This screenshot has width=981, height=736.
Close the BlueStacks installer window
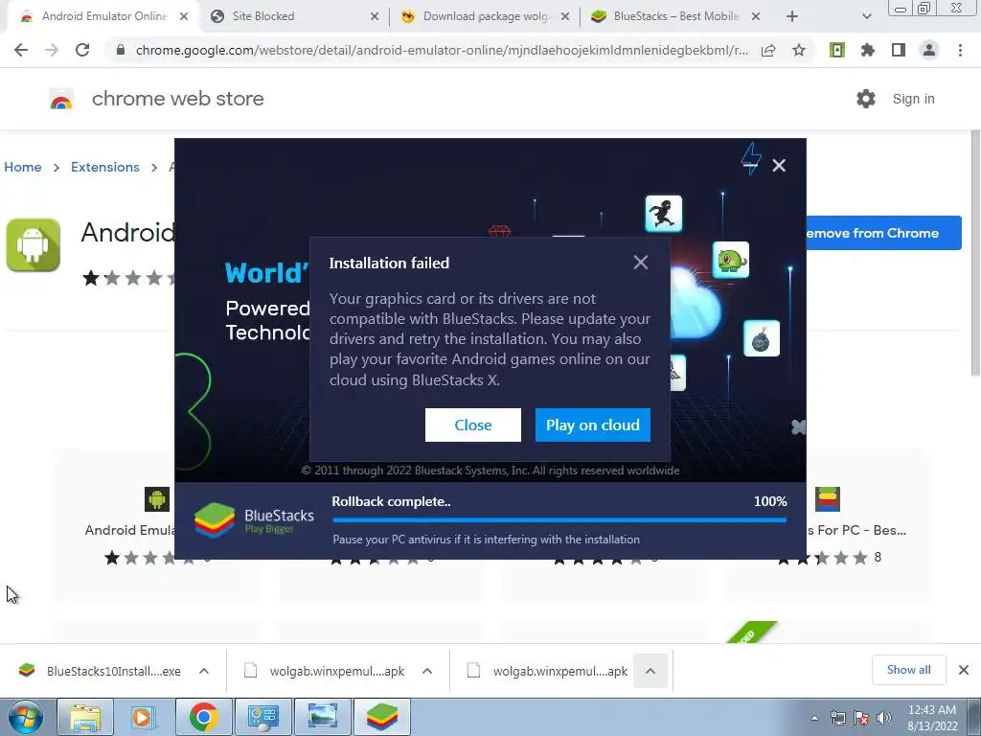[779, 165]
